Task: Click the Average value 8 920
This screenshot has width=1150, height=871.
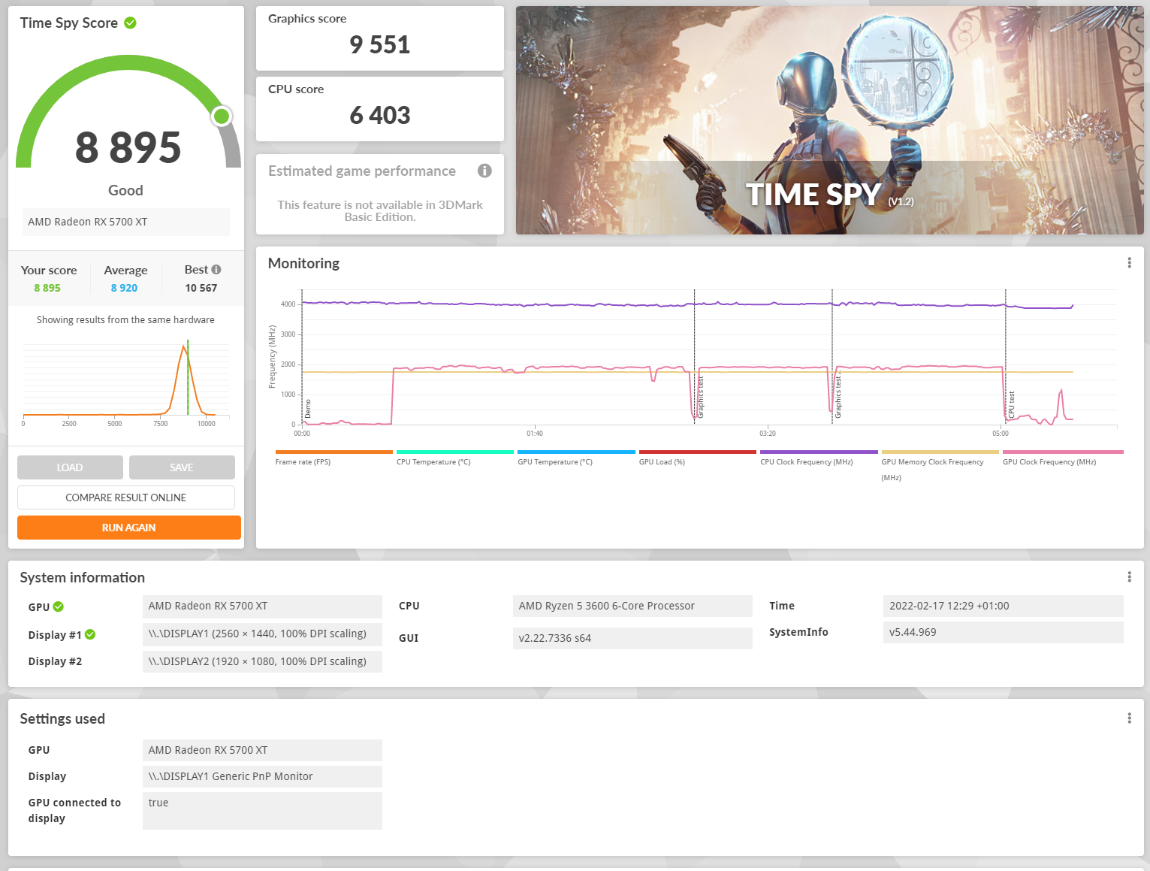Action: tap(124, 288)
